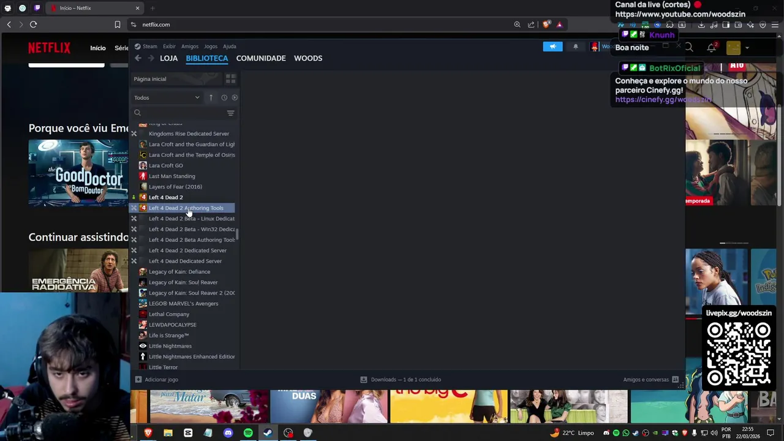Select Left 4 Dead 2 Beta Authoring Tools
This screenshot has height=441, width=784.
point(184,240)
